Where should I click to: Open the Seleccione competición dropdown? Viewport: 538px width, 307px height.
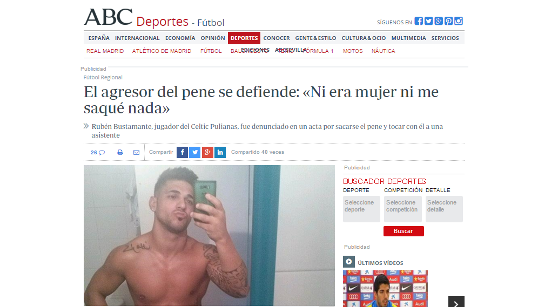403,209
